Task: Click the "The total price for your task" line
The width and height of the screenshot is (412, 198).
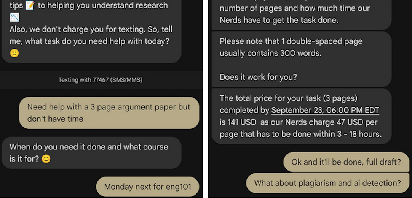Action: pos(288,98)
